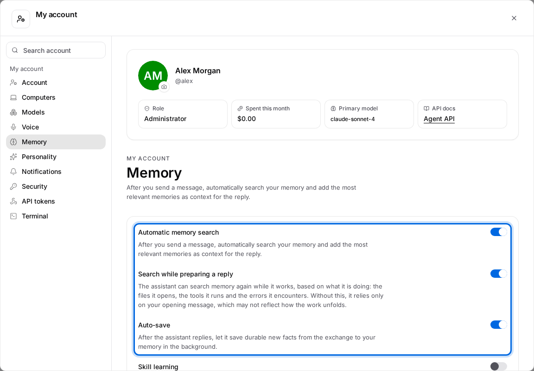This screenshot has width=534, height=371.
Task: Close the My account dialog
Action: [x=514, y=18]
